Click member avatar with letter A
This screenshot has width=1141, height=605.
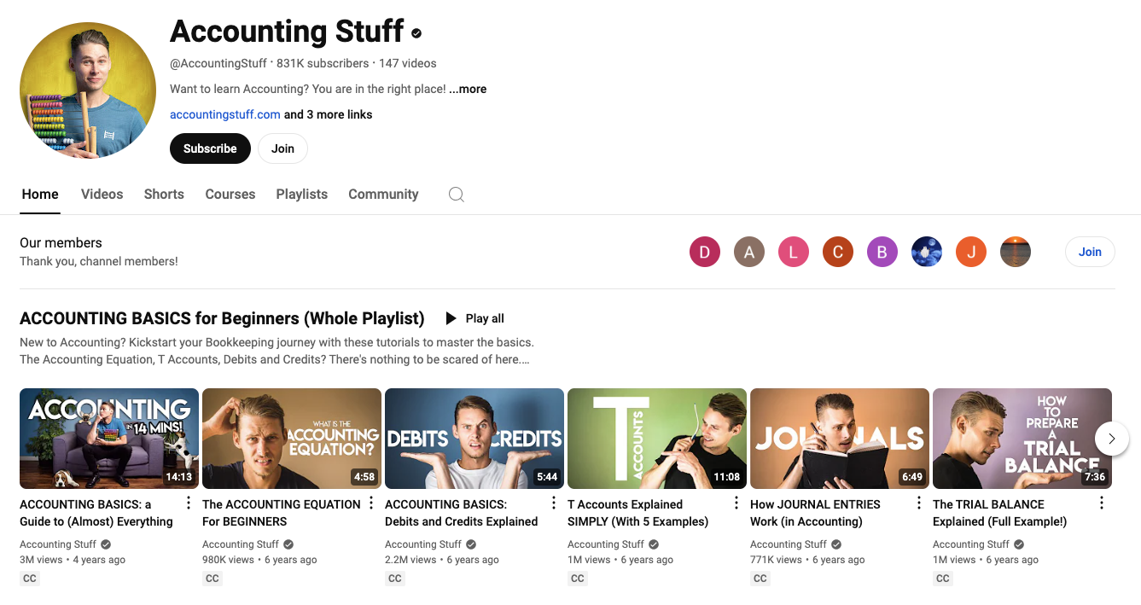point(749,252)
